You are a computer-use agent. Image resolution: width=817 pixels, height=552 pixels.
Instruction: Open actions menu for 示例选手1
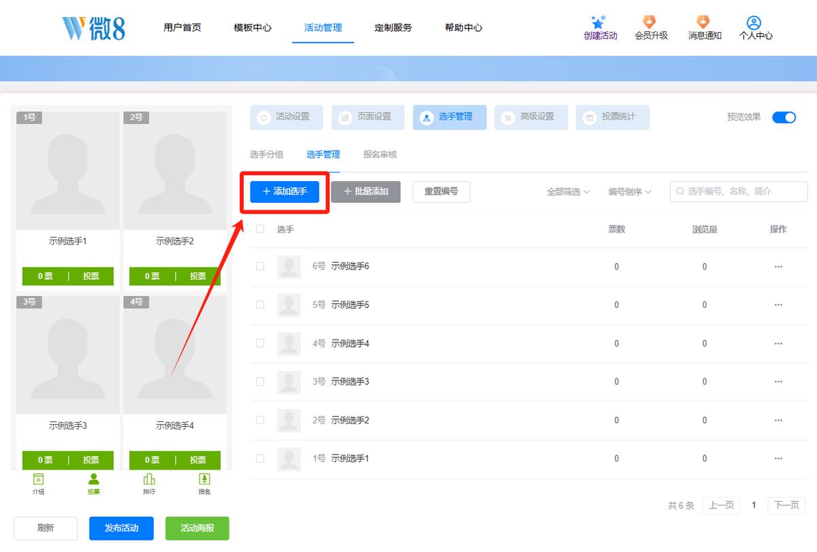(x=778, y=459)
